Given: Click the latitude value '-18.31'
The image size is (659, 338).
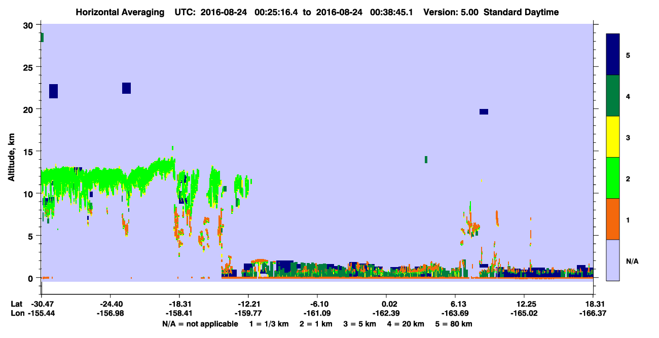Looking at the screenshot, I should point(179,304).
